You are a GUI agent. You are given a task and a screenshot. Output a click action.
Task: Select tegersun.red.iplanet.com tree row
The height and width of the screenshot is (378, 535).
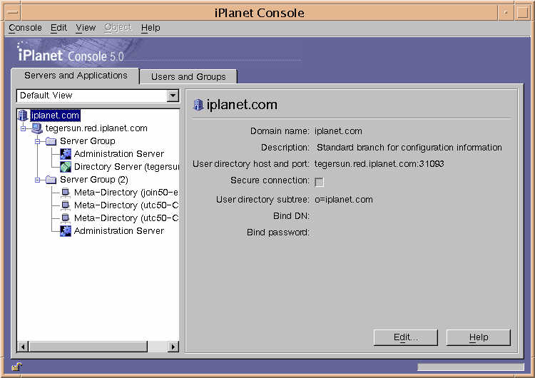point(96,128)
